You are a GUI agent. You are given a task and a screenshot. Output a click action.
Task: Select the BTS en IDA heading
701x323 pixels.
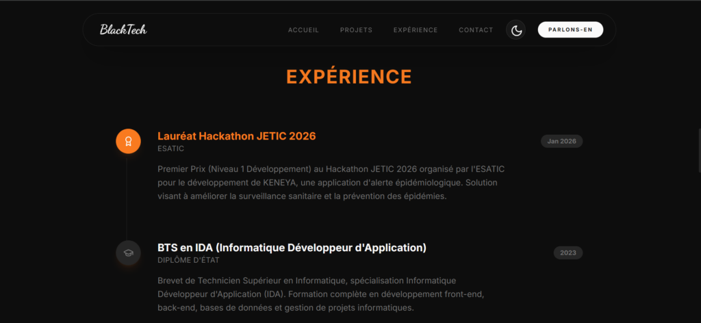[x=292, y=248]
